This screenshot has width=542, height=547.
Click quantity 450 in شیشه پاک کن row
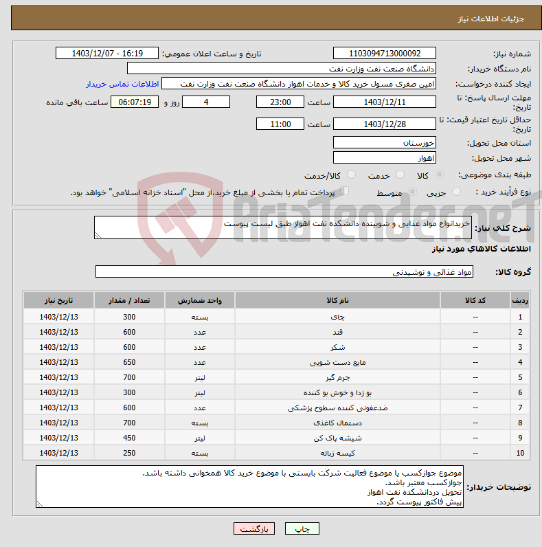click(x=129, y=438)
